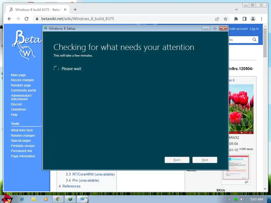271x203 pixels.
Task: Minimize the Windows 8 Setup window
Action: [x=206, y=29]
